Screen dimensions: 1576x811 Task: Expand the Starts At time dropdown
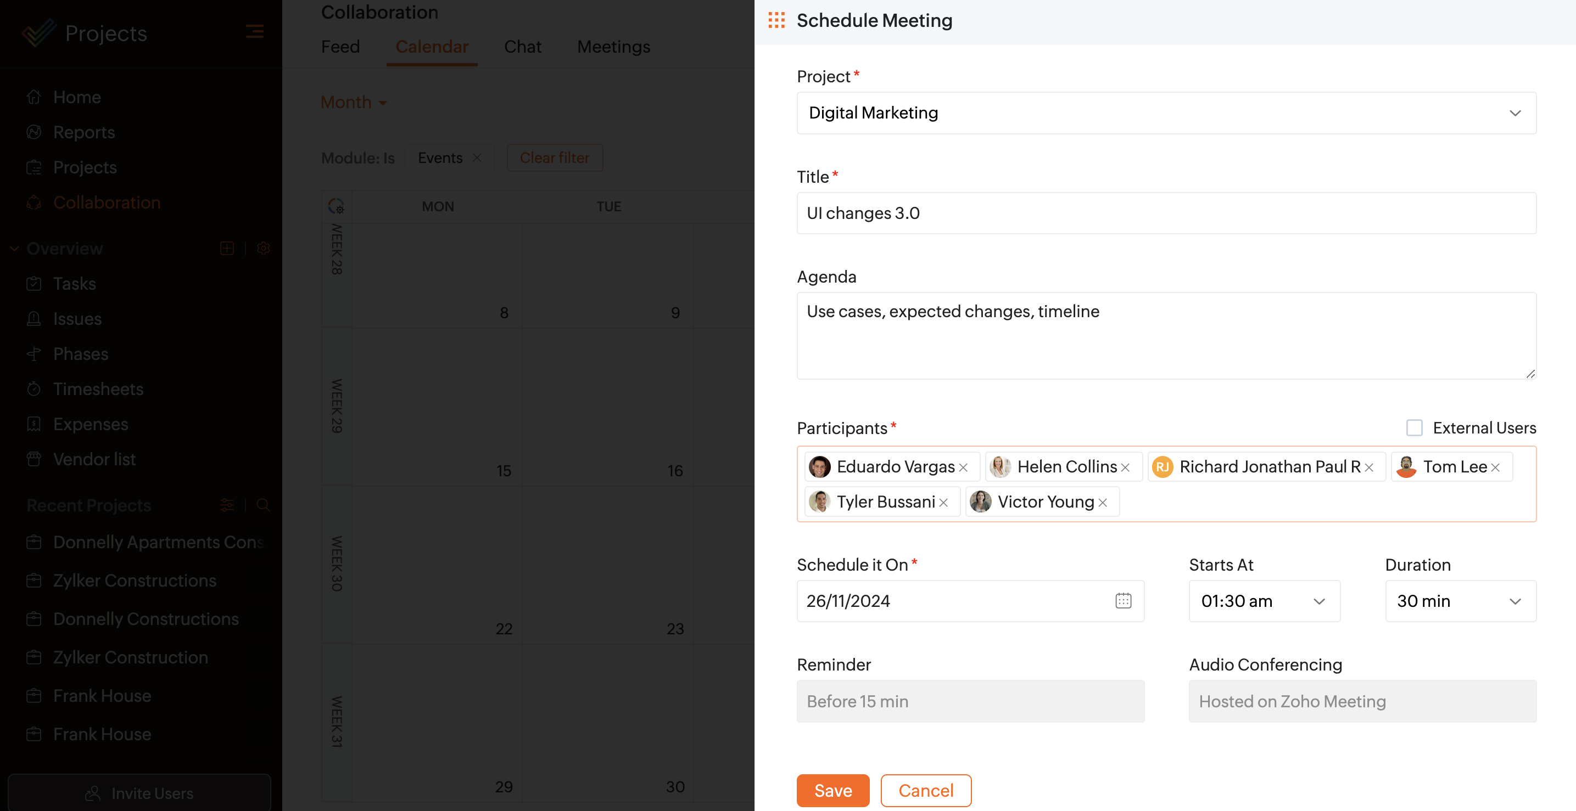click(x=1264, y=601)
